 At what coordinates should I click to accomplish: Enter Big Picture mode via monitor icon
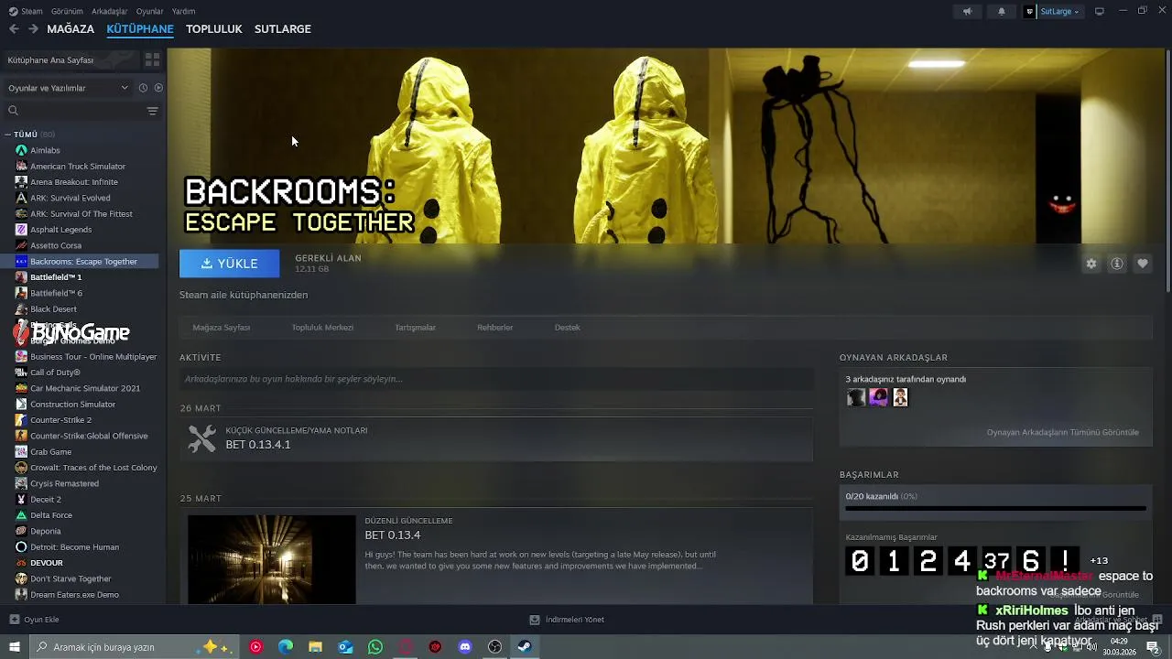1100,11
